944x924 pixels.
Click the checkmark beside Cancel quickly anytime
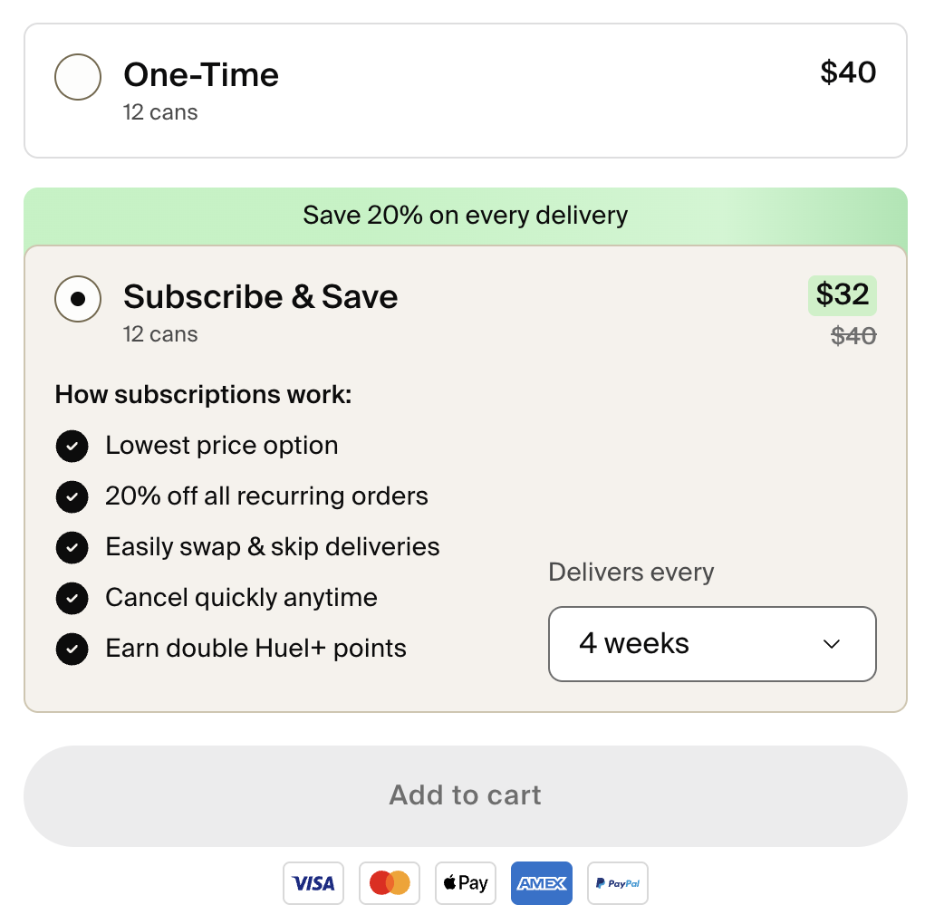(x=72, y=598)
